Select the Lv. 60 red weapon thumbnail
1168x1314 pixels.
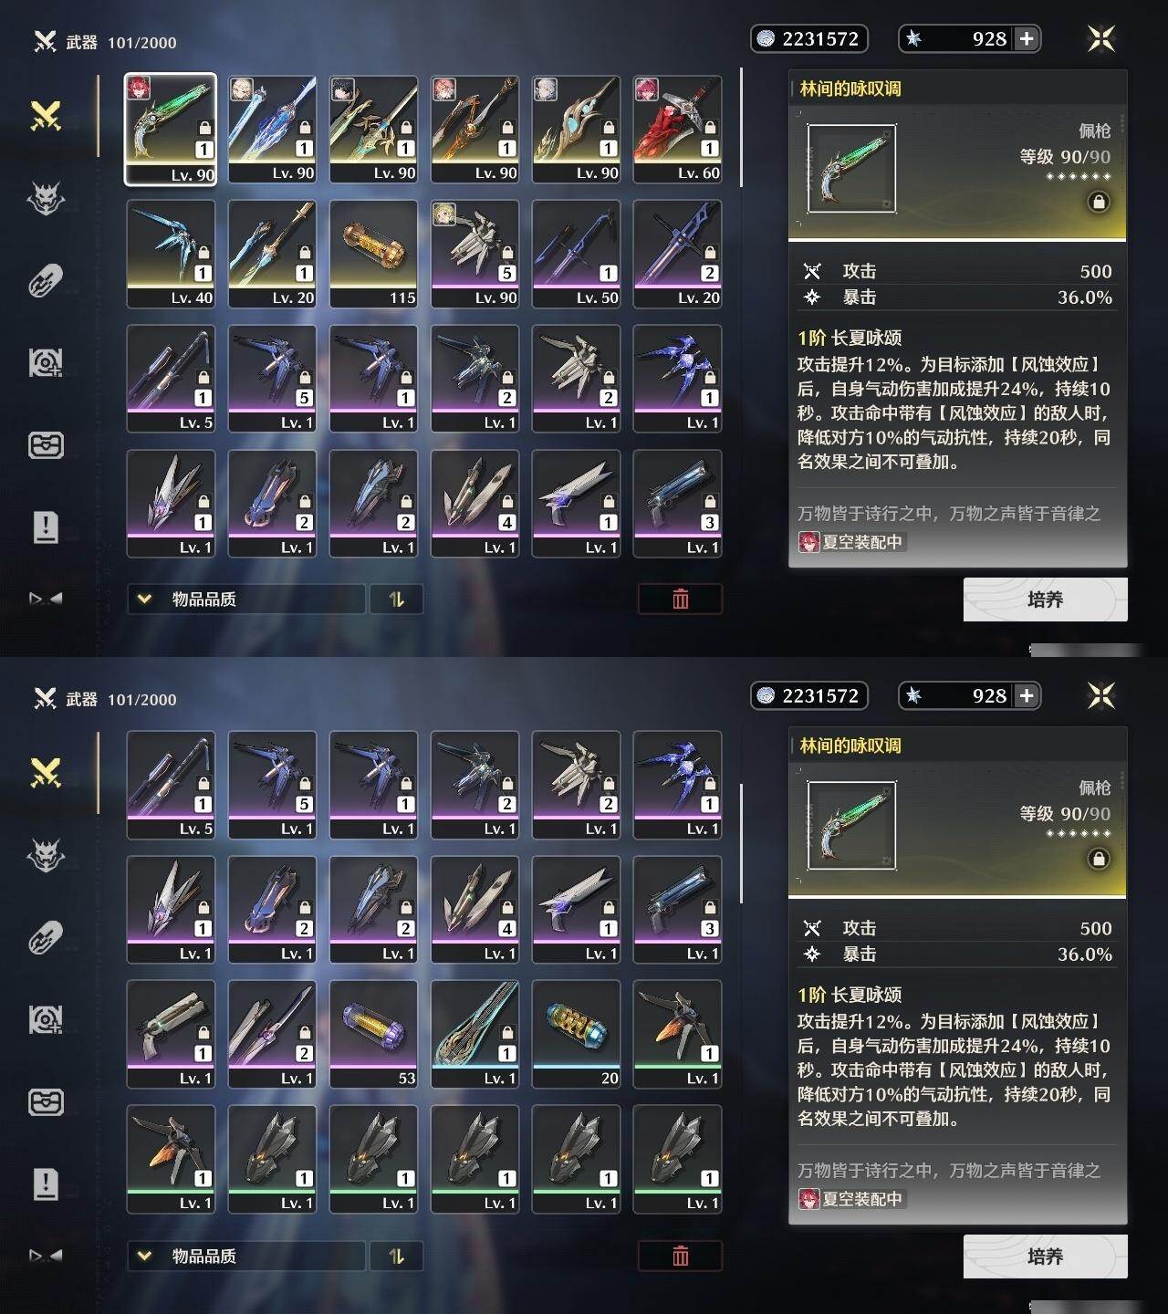[677, 130]
